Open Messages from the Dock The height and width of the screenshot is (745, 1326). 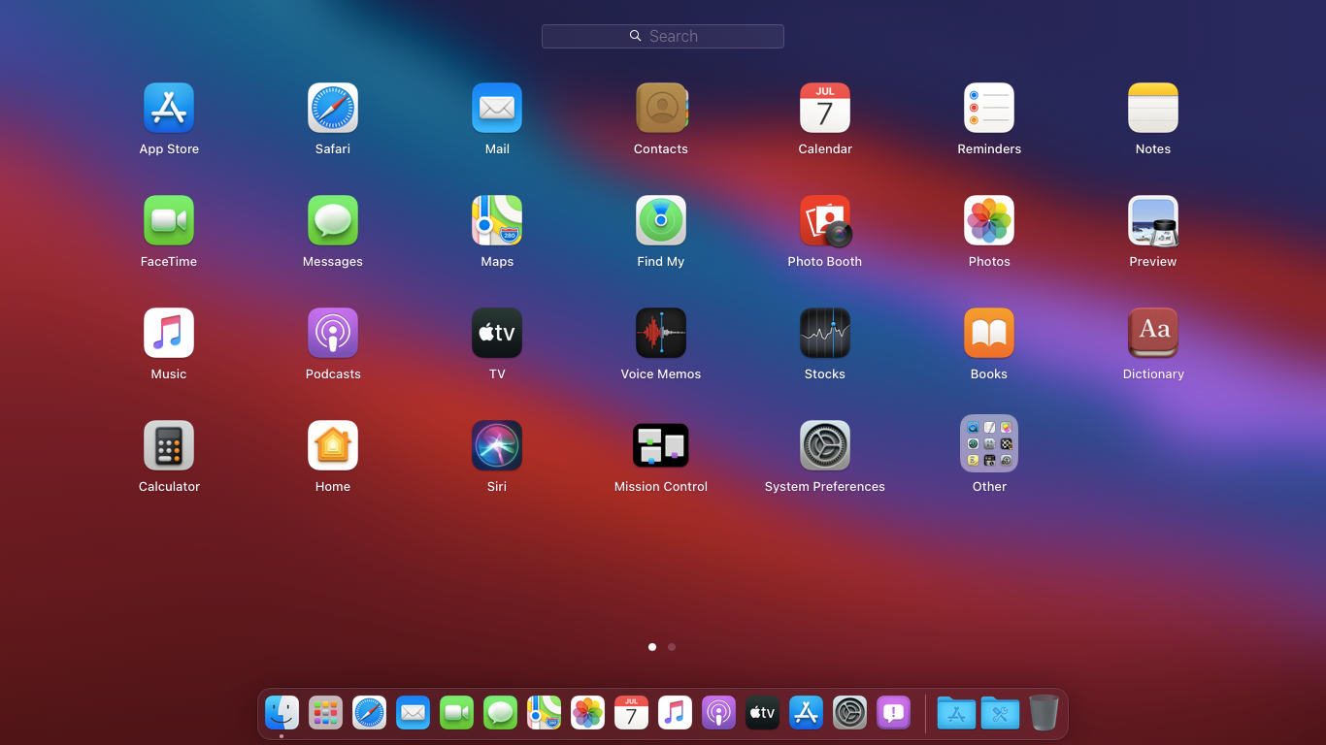pyautogui.click(x=501, y=713)
